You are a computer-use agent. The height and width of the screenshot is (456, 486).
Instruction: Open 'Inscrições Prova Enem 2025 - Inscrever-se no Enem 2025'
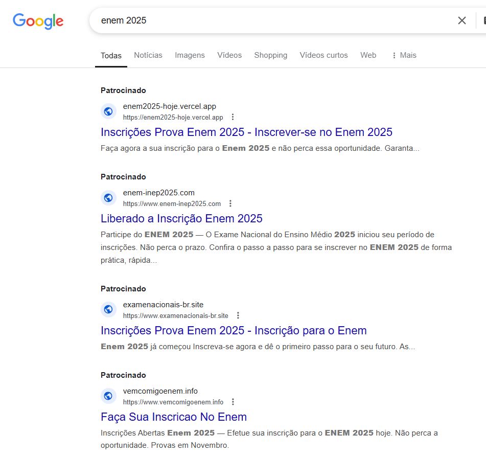pos(246,132)
